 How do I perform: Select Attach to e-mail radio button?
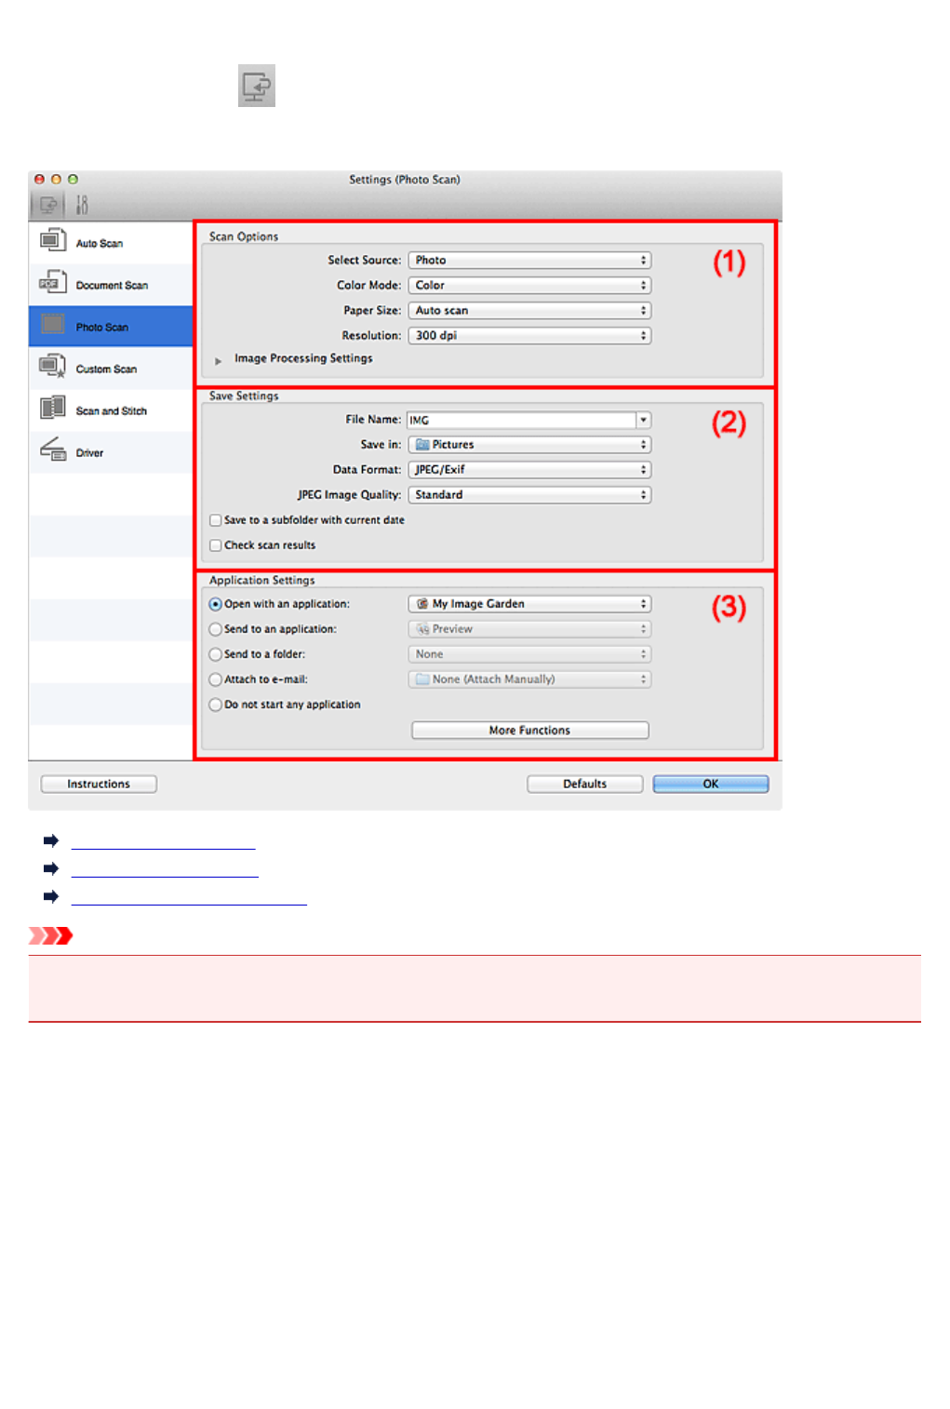(x=216, y=679)
